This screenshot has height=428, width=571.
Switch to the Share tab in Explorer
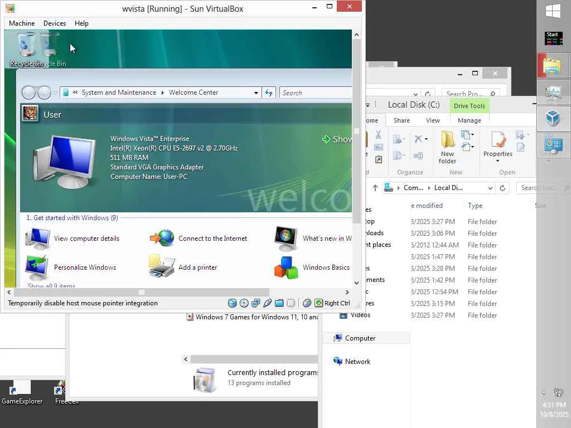click(x=401, y=120)
